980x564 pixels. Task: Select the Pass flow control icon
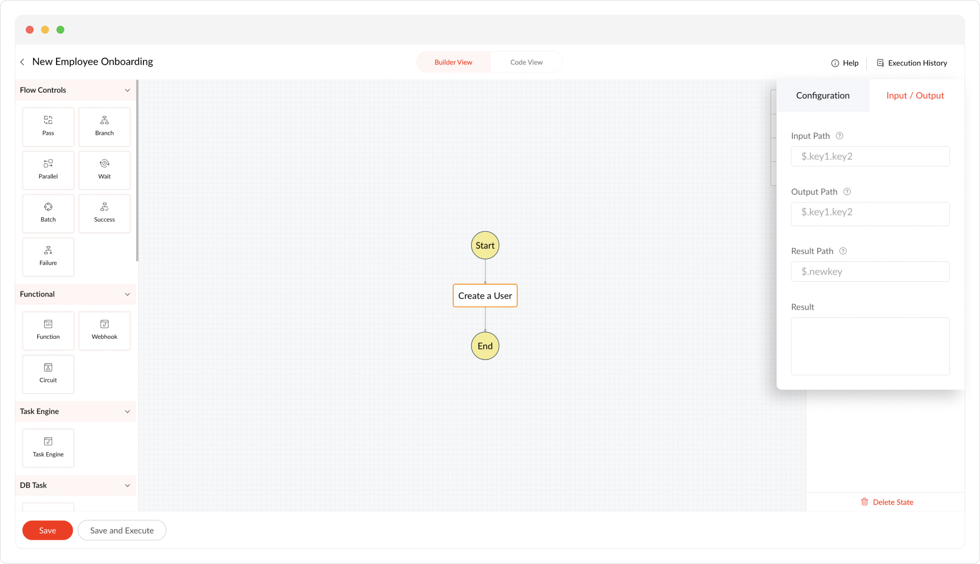(x=48, y=126)
